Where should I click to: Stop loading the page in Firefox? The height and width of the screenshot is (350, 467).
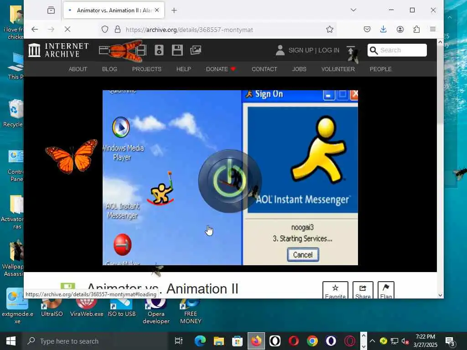coord(67,29)
